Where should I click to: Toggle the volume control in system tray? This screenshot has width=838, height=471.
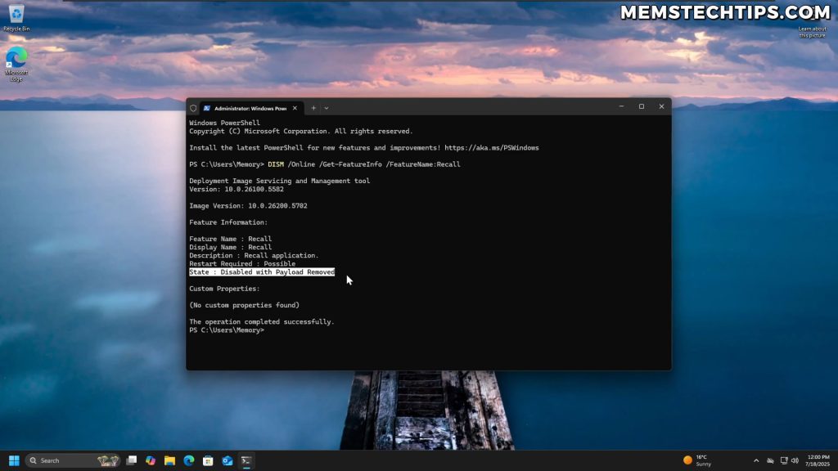tap(795, 460)
